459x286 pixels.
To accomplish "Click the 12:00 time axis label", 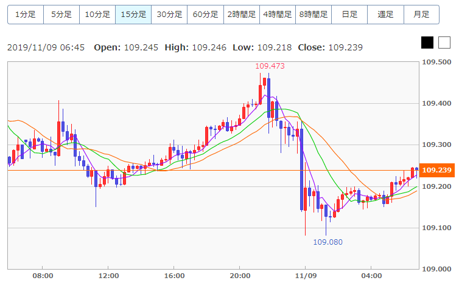I will 108,276.
